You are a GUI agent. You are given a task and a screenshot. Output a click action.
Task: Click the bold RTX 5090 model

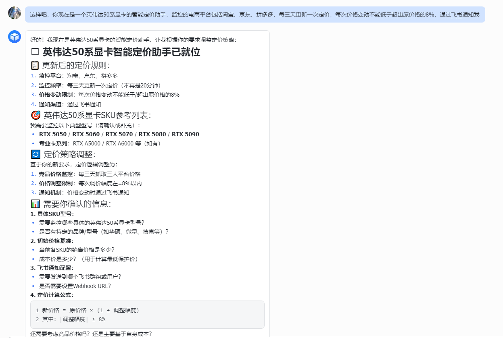pos(186,134)
